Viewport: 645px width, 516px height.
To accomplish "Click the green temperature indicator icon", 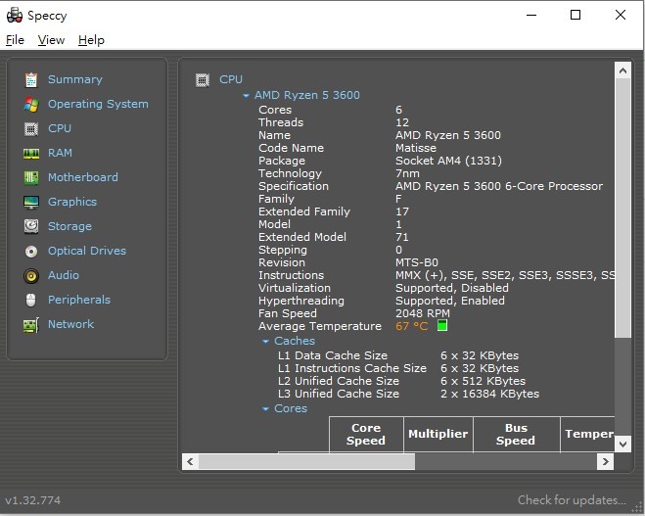I will pyautogui.click(x=442, y=325).
